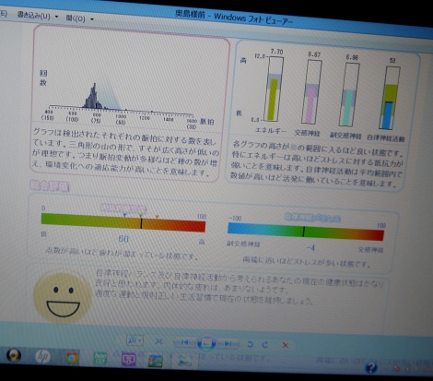Rotate the image clockwise

(265, 345)
